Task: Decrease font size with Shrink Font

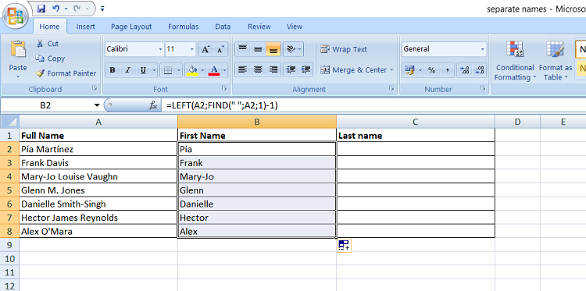Action: click(220, 49)
